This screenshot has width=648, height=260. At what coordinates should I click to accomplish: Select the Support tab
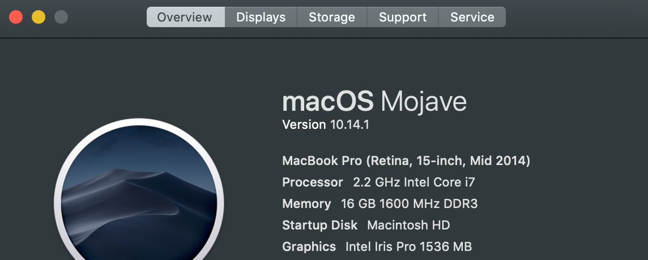pos(402,17)
